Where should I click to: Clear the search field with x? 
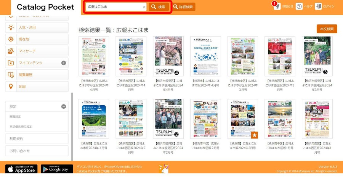(144, 7)
